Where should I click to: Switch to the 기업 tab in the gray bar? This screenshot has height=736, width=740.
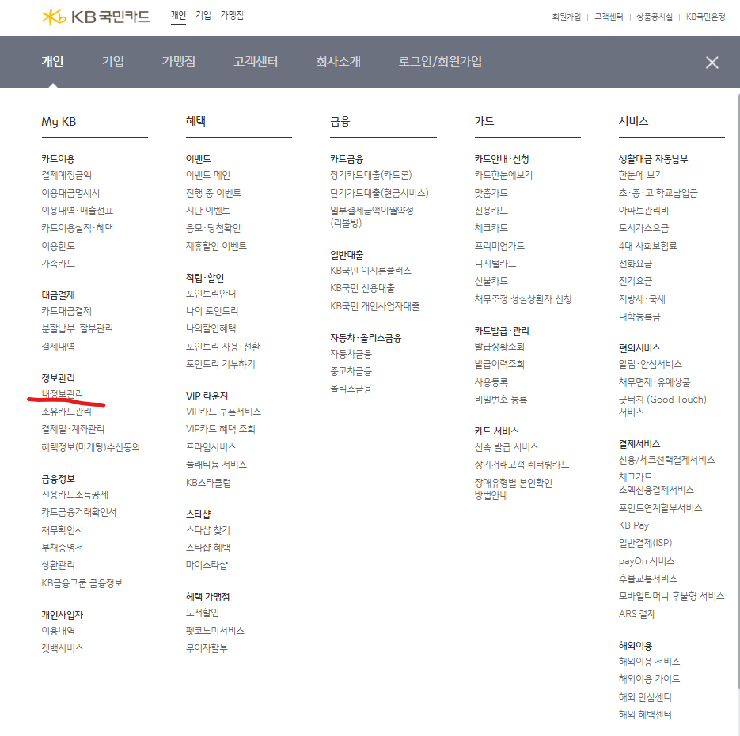tap(113, 62)
